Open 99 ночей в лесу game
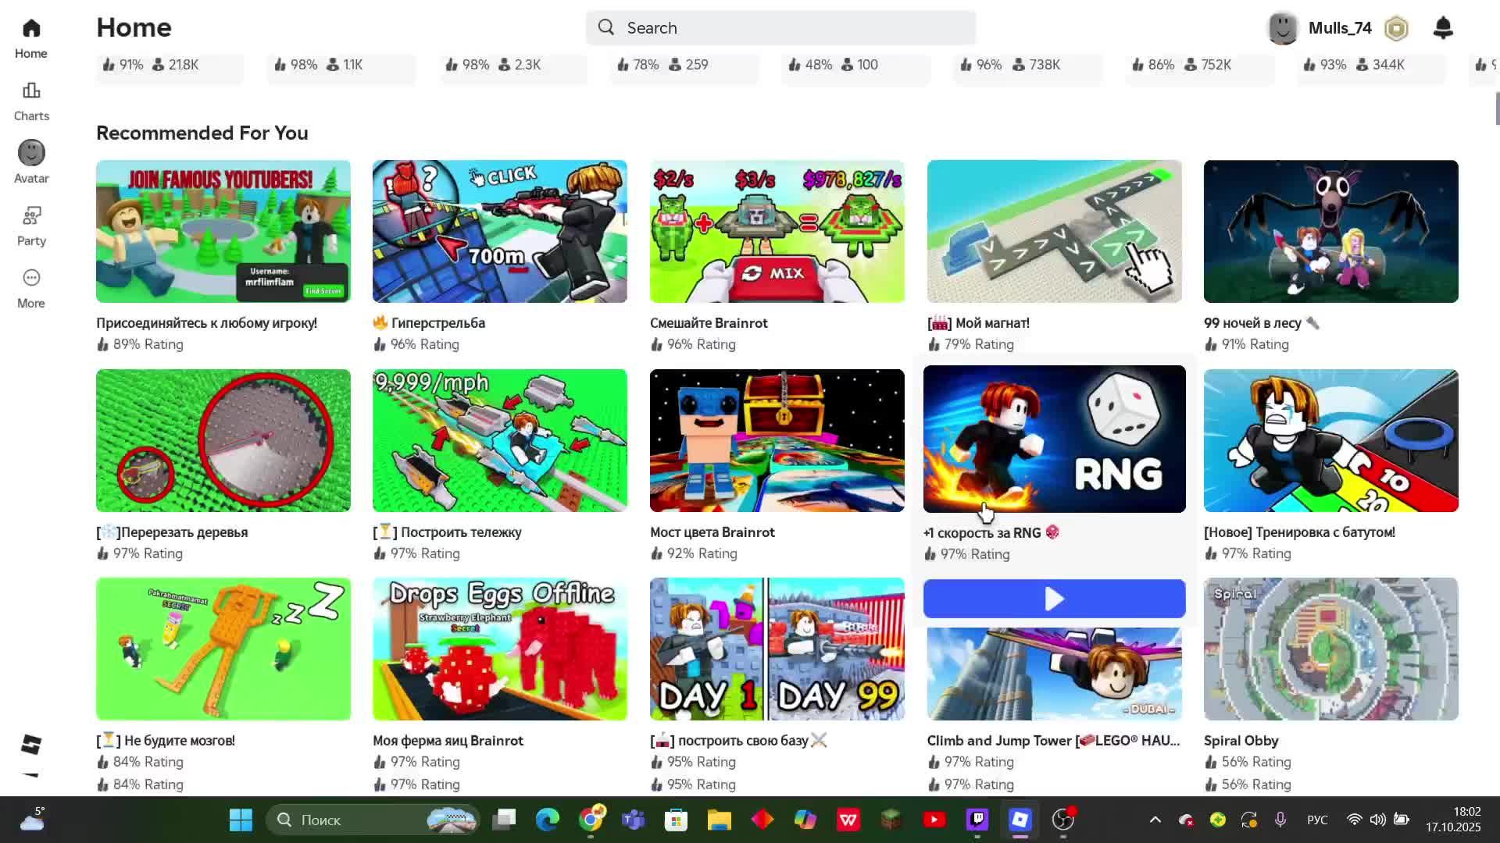1500x843 pixels. point(1330,231)
